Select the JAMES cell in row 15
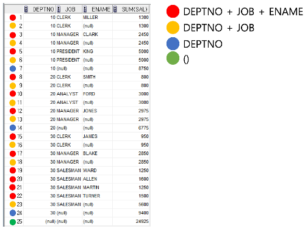 (90, 136)
